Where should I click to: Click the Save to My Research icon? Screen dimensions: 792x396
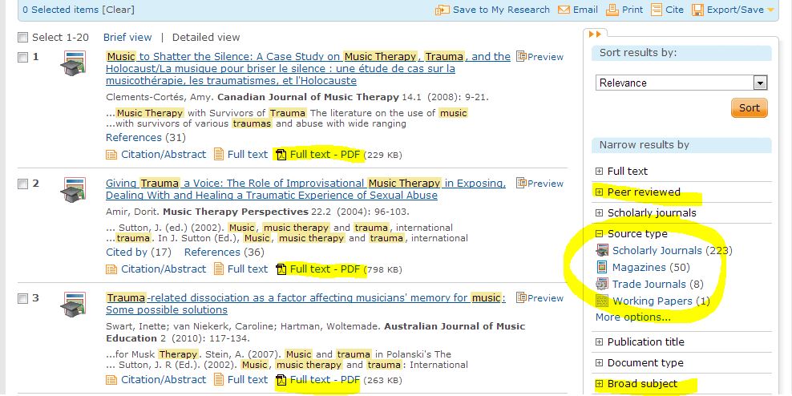coord(442,10)
